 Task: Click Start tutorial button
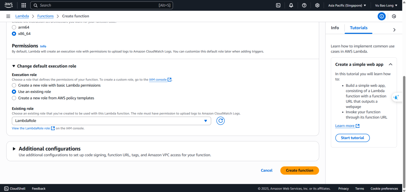pyautogui.click(x=352, y=138)
